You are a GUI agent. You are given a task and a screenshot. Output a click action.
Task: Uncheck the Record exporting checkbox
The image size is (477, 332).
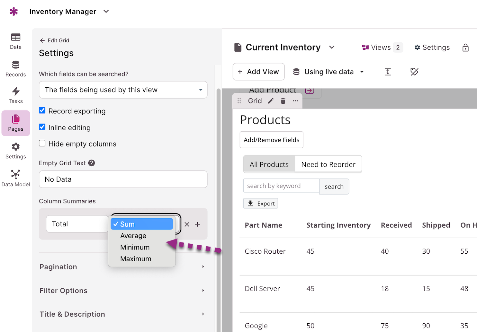pyautogui.click(x=42, y=110)
